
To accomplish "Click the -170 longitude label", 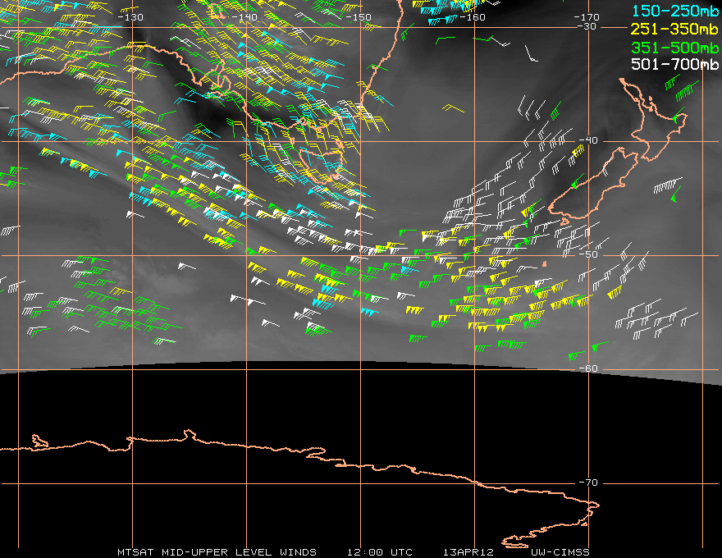I will tap(587, 17).
